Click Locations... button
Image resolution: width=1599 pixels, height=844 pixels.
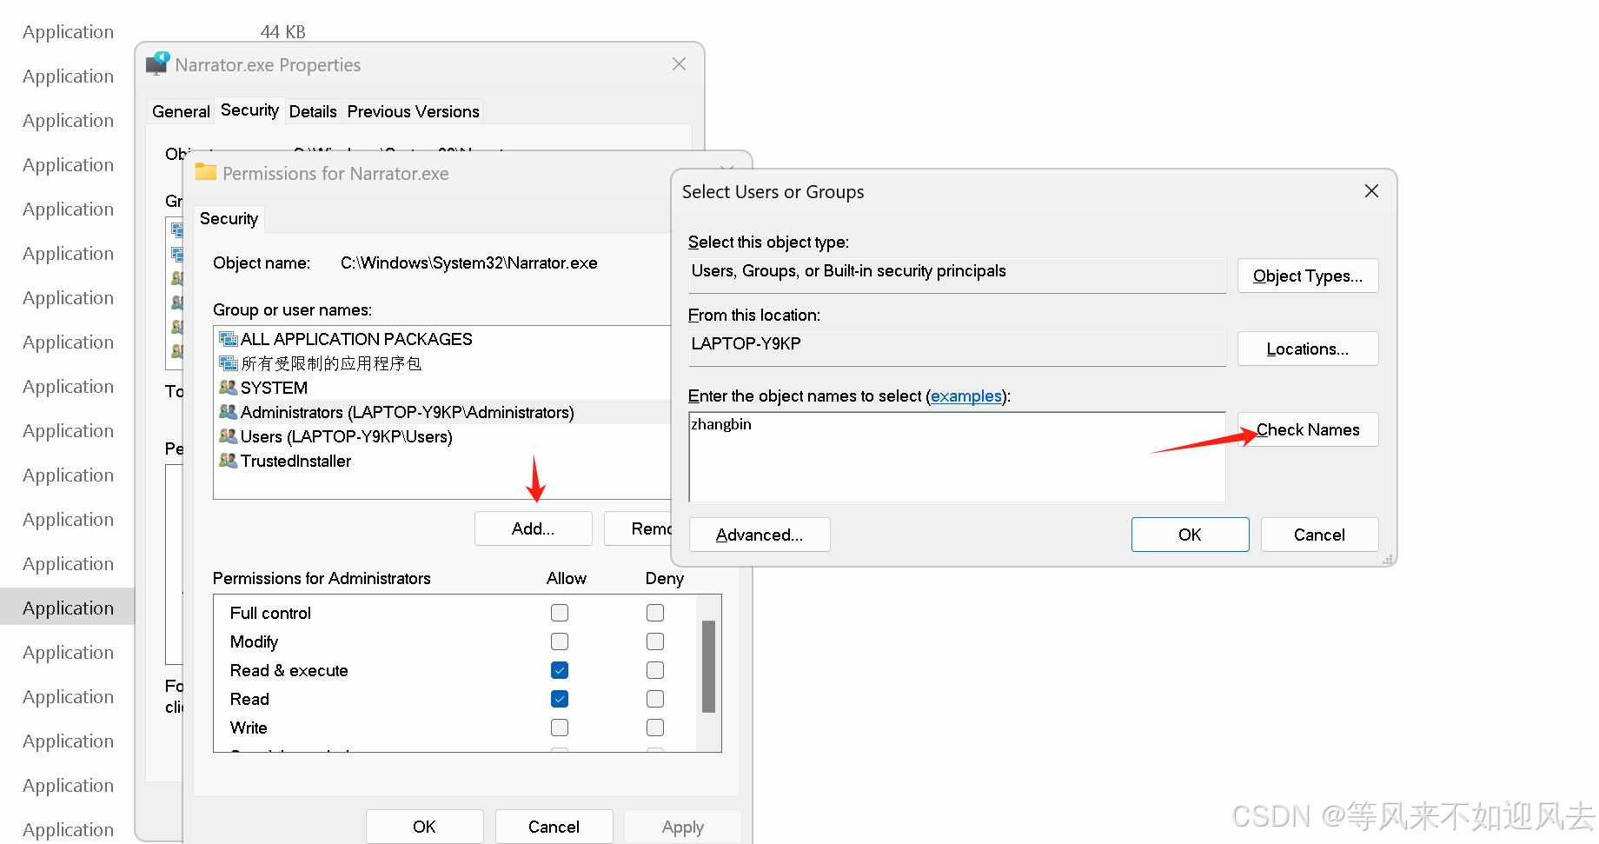(1308, 349)
